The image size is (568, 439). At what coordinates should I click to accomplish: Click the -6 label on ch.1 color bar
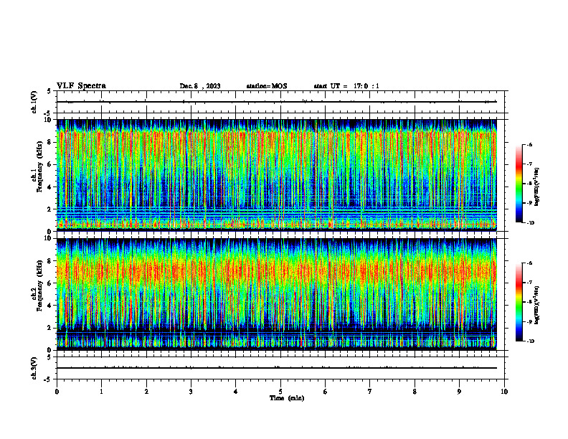(x=529, y=145)
